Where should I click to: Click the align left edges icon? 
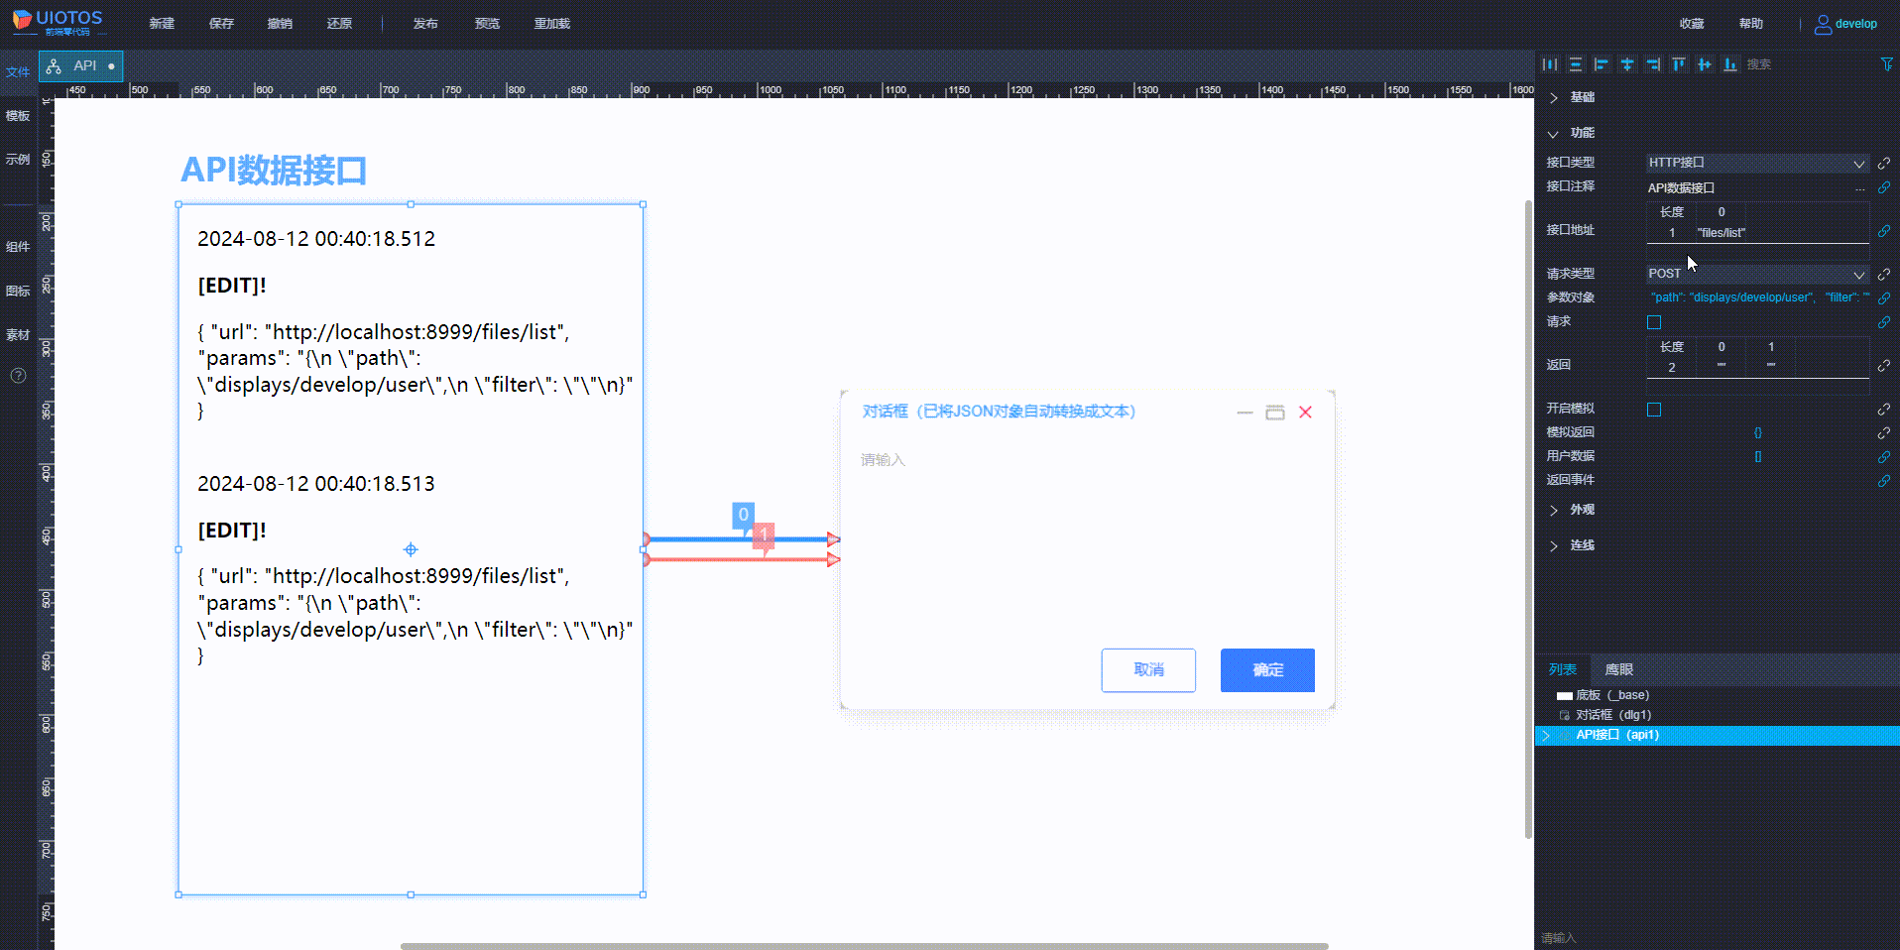[1602, 64]
